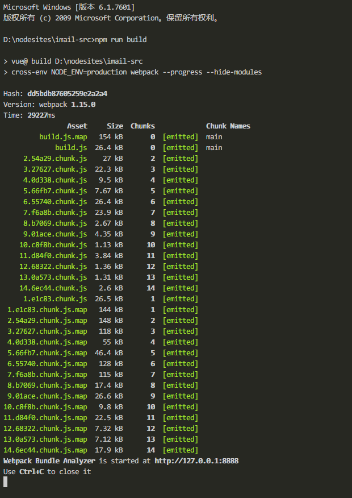
Task: Click the 4.0d338.chunk.js filename
Action: 55,180
